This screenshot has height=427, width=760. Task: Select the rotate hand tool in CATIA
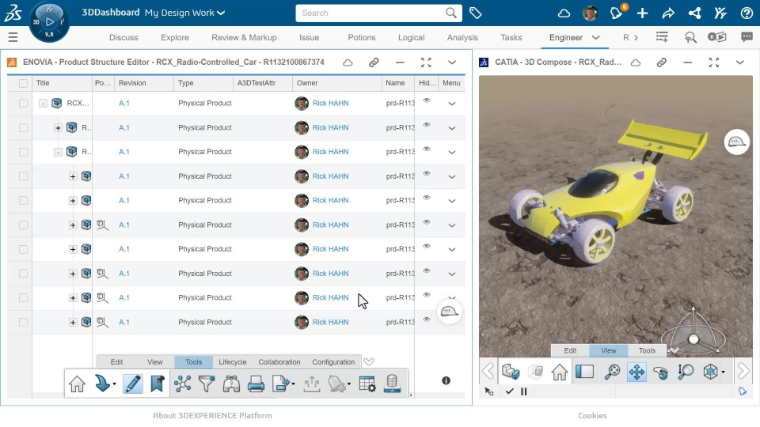(x=660, y=372)
